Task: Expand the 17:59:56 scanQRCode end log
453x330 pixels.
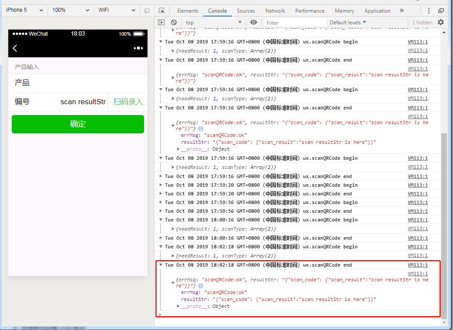Action: [161, 211]
